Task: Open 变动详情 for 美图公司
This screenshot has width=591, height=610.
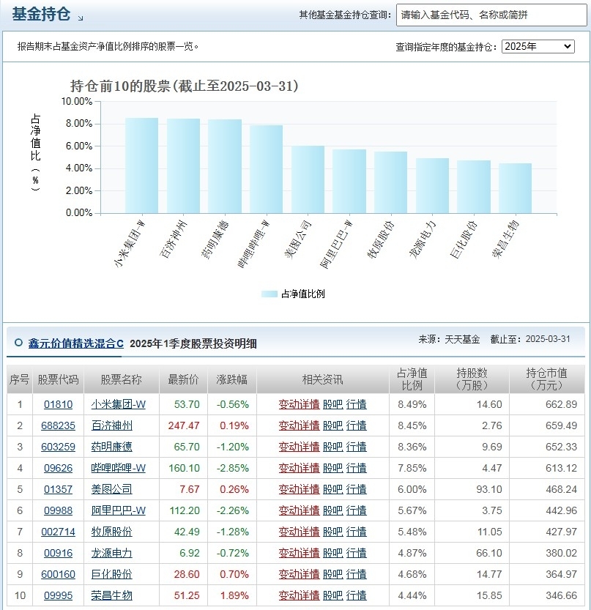Action: click(x=299, y=489)
